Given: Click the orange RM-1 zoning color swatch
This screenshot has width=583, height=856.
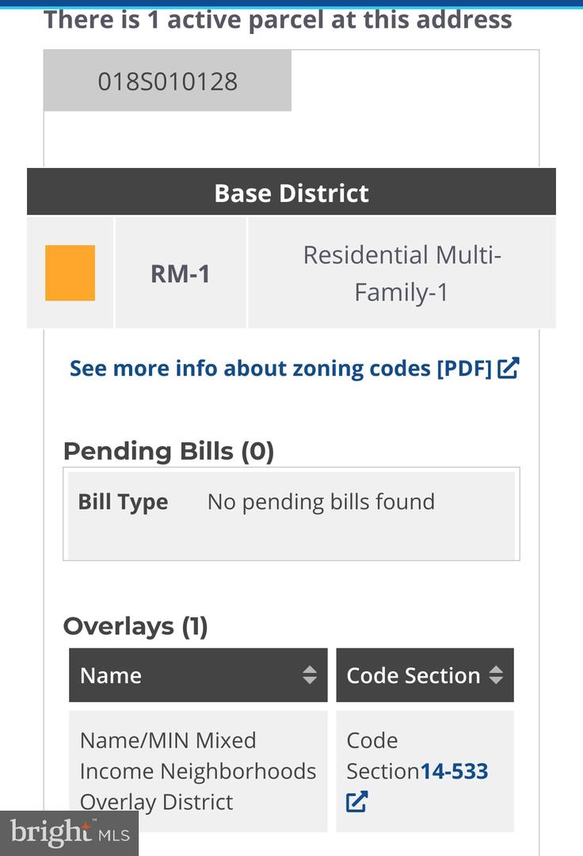Looking at the screenshot, I should (70, 273).
